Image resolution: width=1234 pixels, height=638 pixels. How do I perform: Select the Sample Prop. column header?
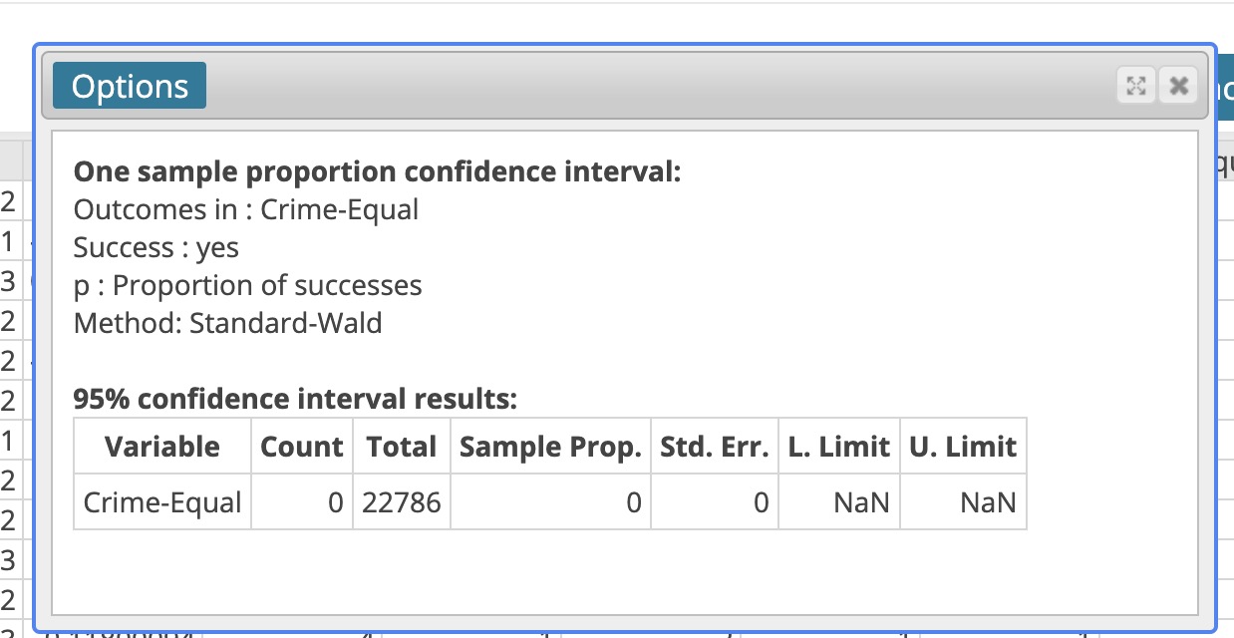(549, 446)
